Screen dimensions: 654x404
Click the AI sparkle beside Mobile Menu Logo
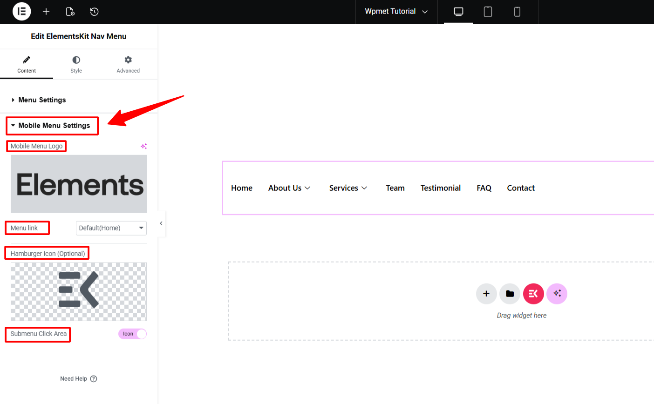pos(143,146)
